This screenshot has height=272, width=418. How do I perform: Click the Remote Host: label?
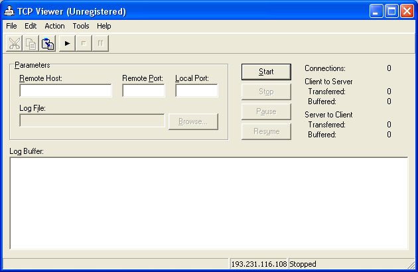(x=40, y=78)
